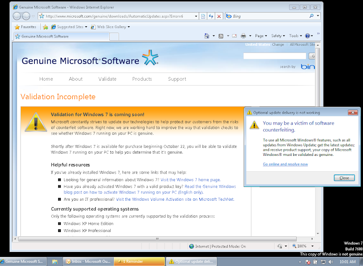This screenshot has height=266, width=363.
Task: Open the Validate navigation item
Action: coord(107,79)
